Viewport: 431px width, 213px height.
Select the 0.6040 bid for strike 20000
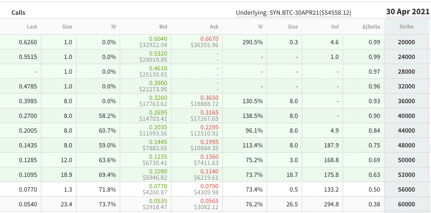pos(158,39)
